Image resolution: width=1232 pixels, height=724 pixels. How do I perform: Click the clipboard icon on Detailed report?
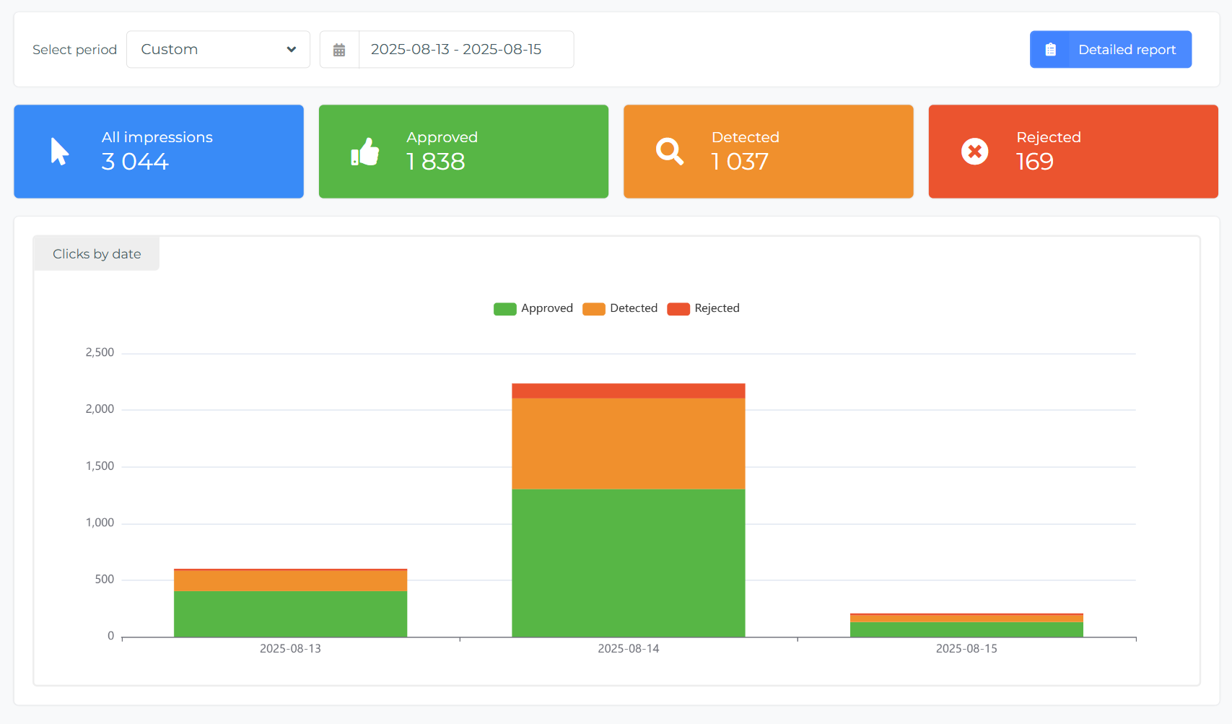(1050, 50)
